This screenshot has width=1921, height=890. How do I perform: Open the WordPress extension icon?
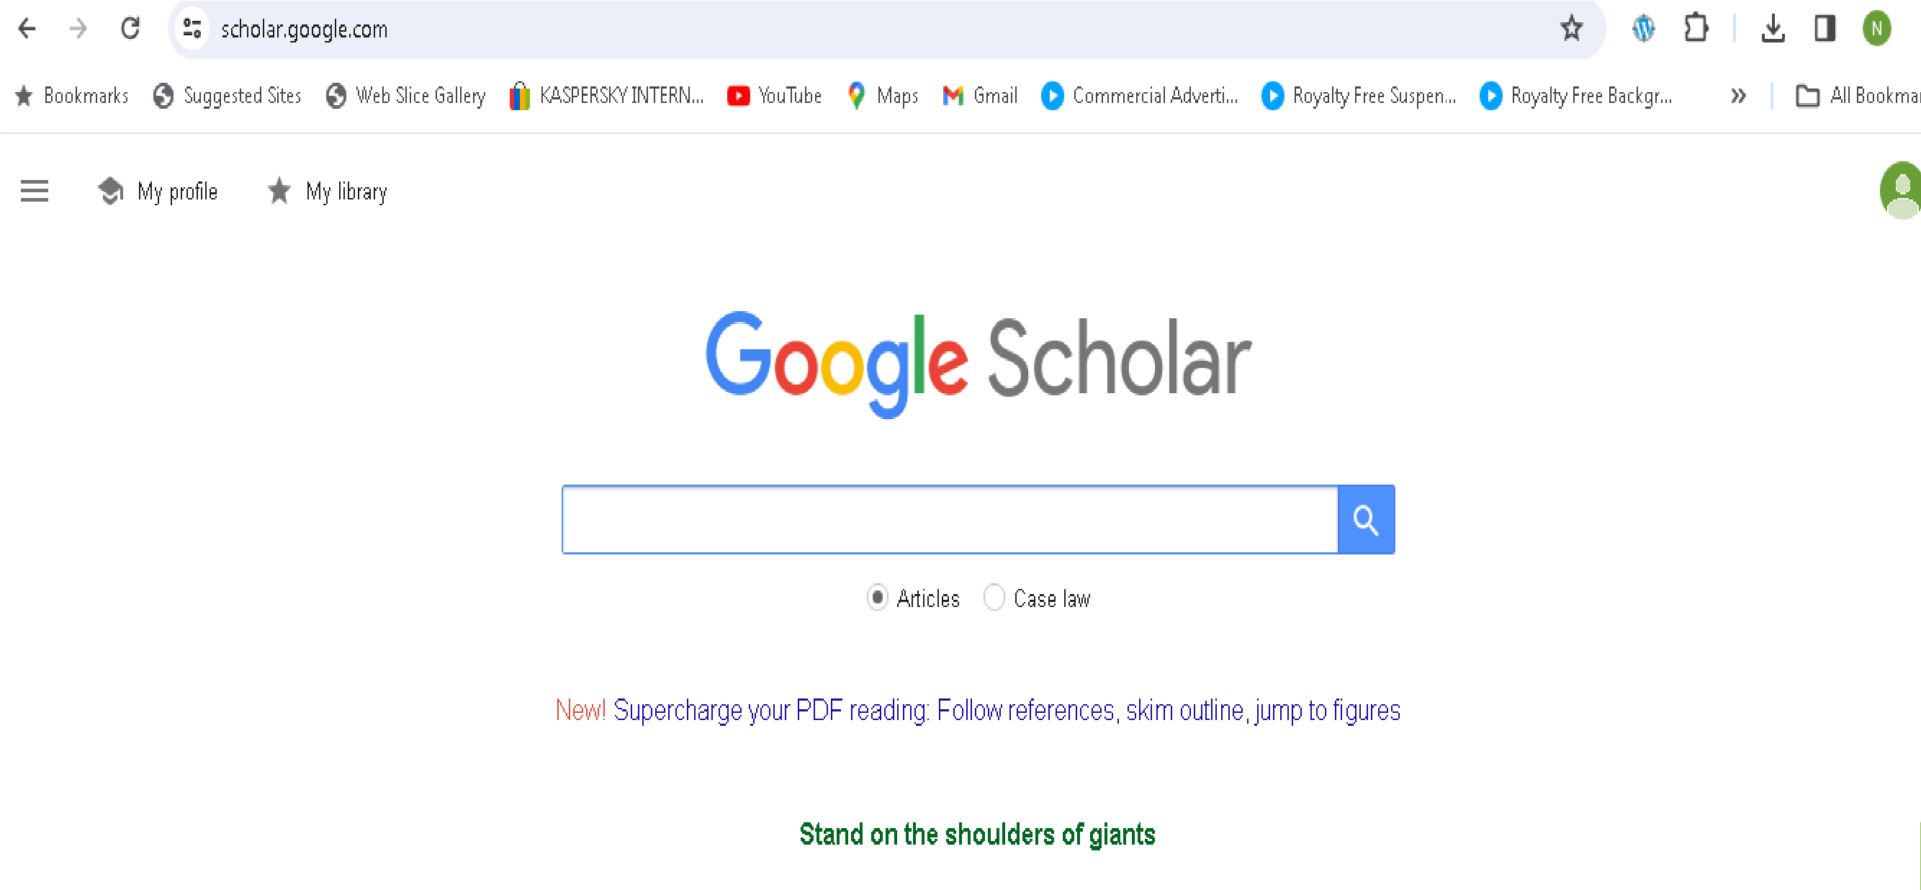1643,28
